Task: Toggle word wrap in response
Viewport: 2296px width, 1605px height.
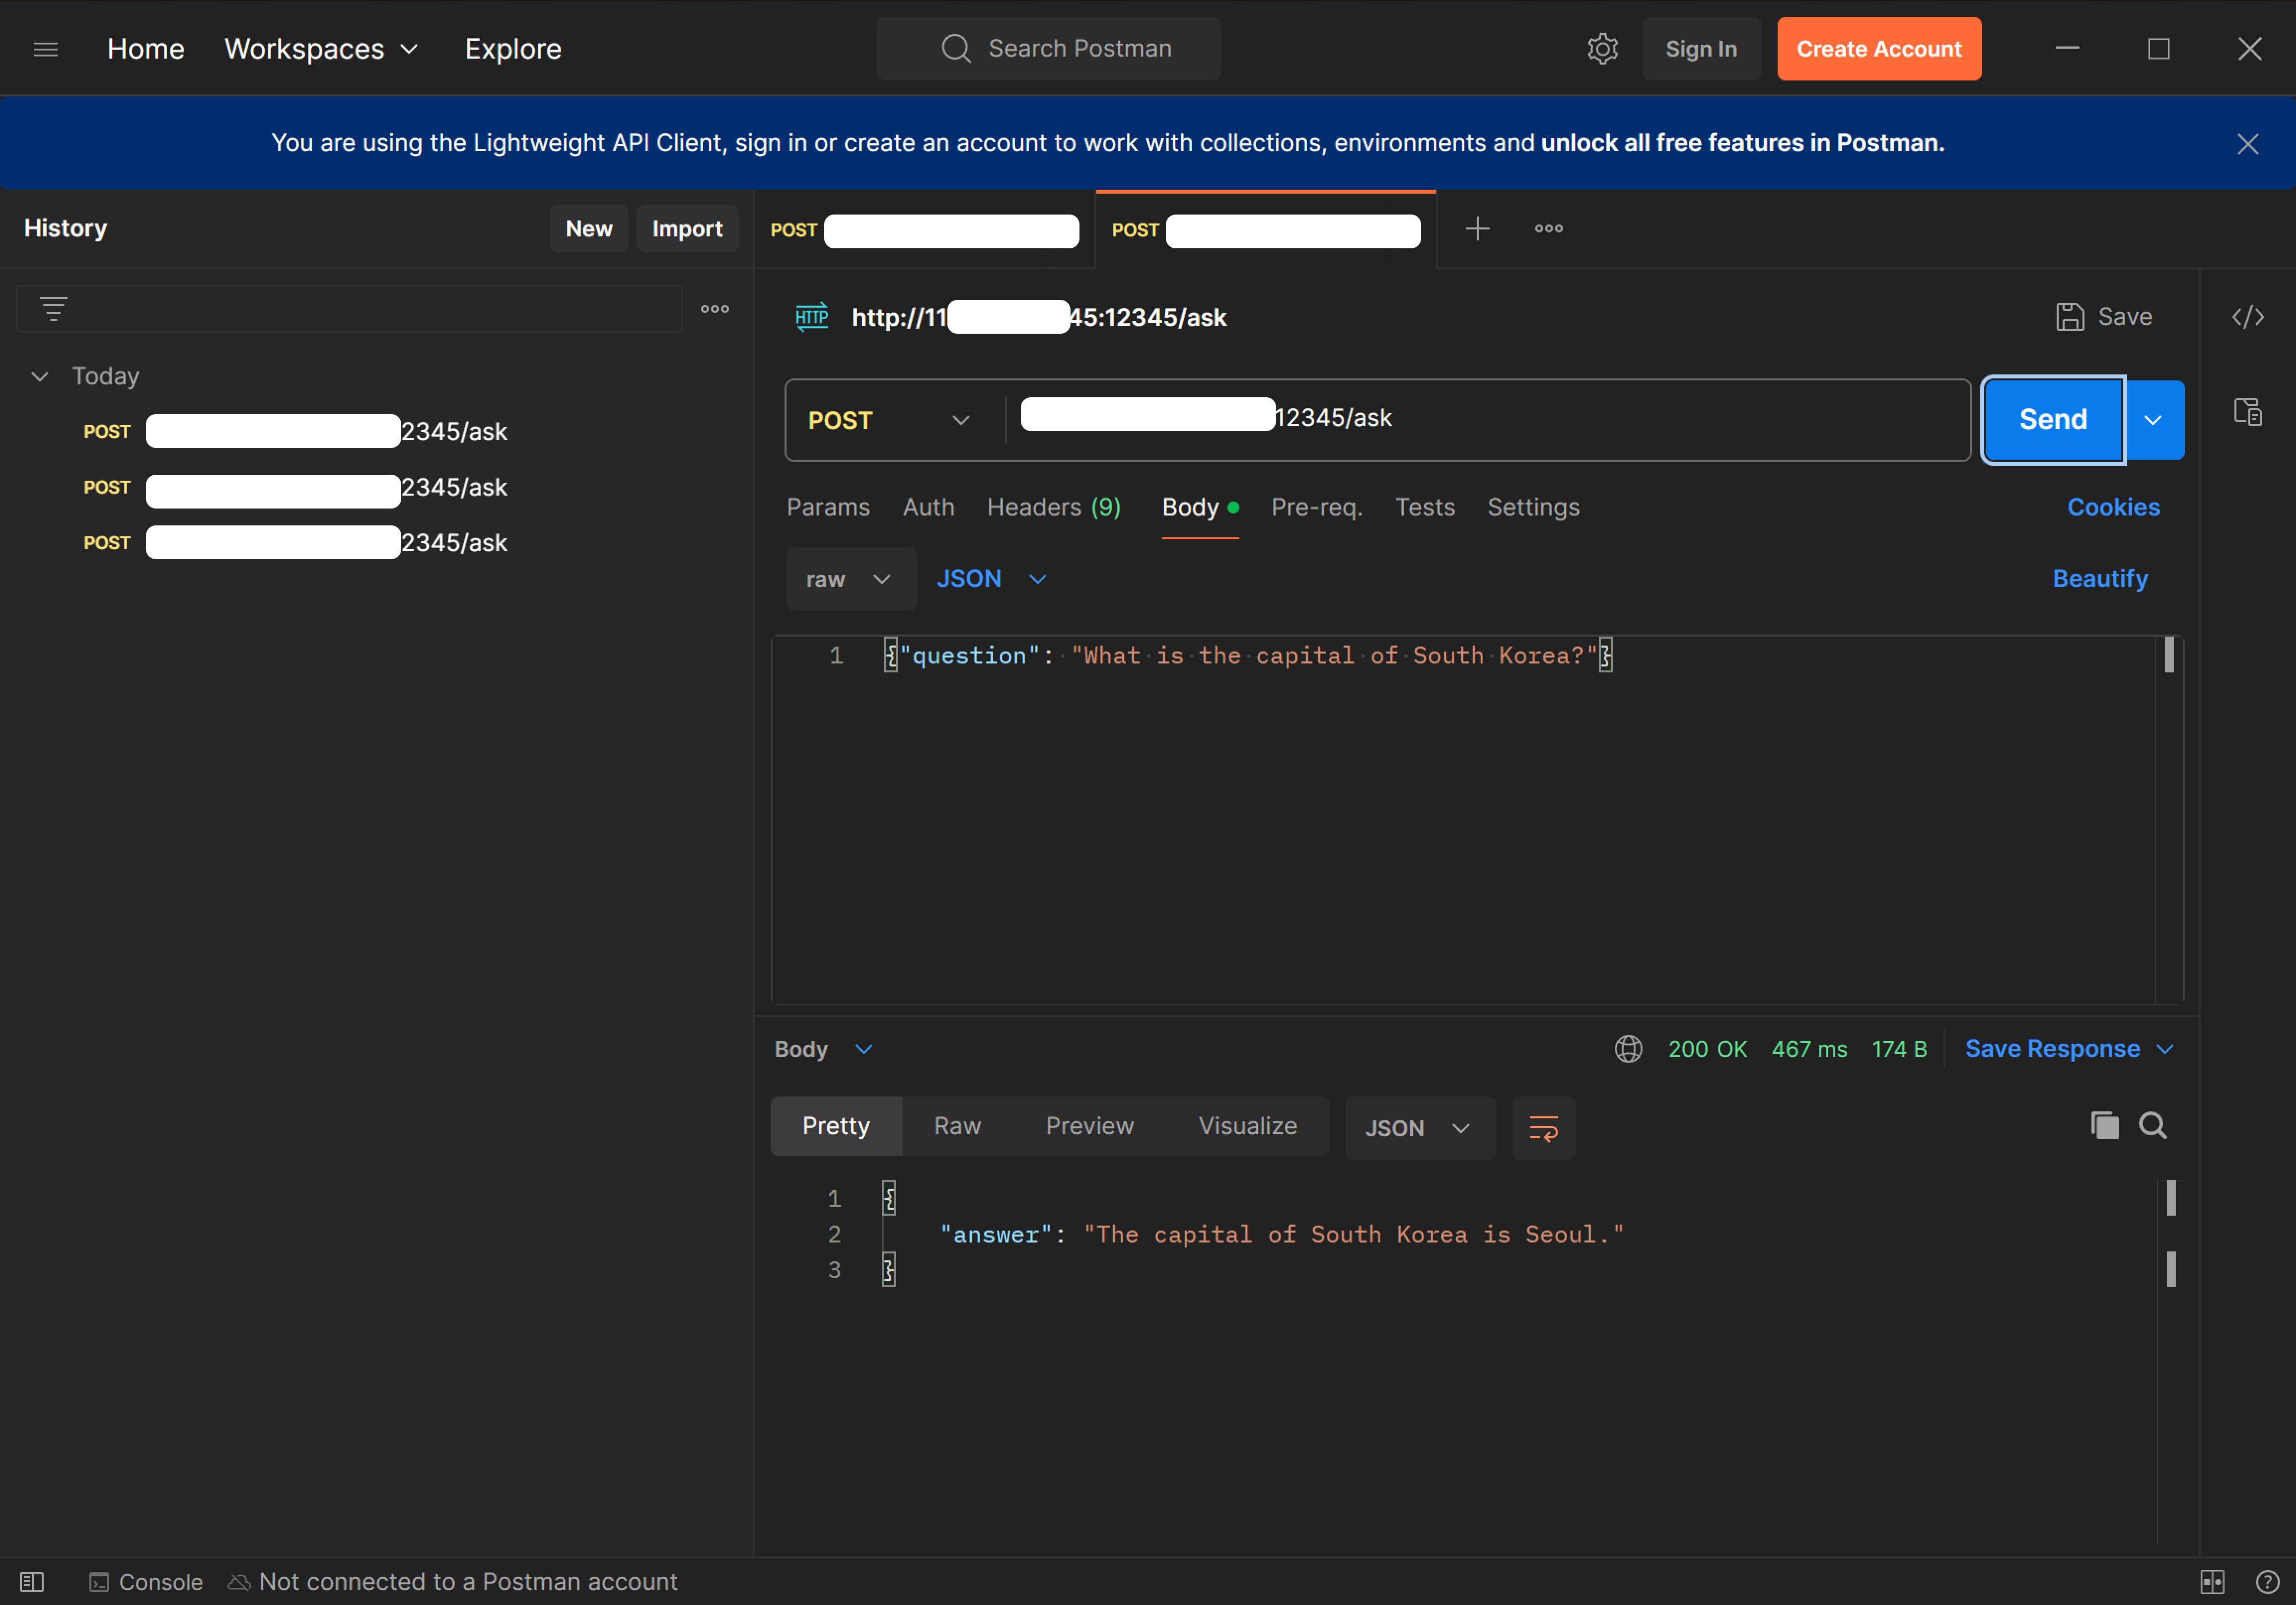Action: tap(1543, 1128)
